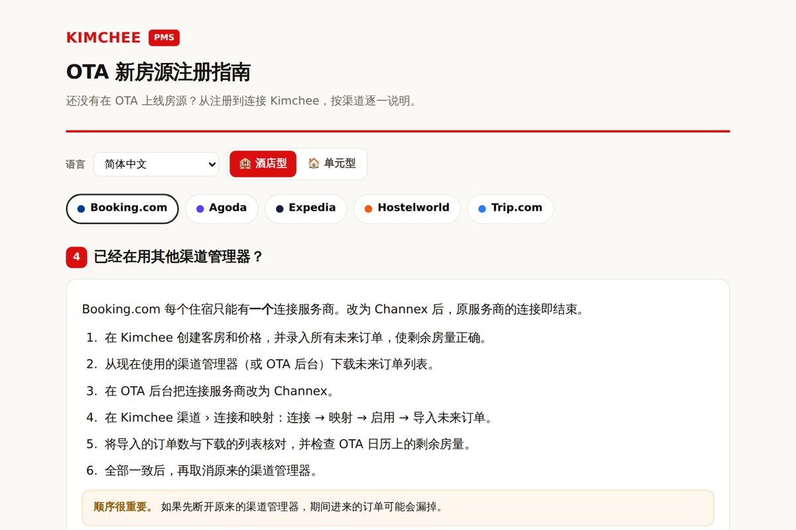The width and height of the screenshot is (796, 530).
Task: Click the house emoji icon
Action: (x=314, y=164)
